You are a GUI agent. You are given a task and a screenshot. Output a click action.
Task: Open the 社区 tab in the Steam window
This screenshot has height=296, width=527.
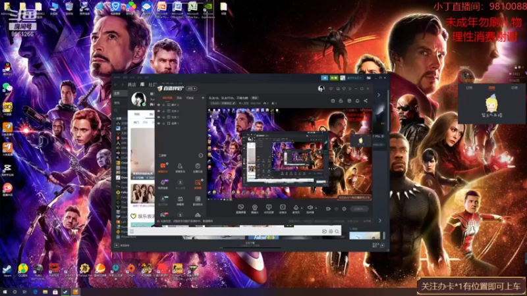click(153, 85)
